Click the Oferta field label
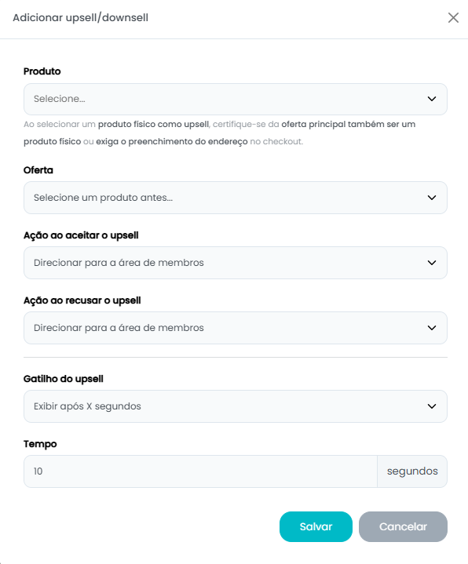This screenshot has width=468, height=564. pyautogui.click(x=38, y=170)
